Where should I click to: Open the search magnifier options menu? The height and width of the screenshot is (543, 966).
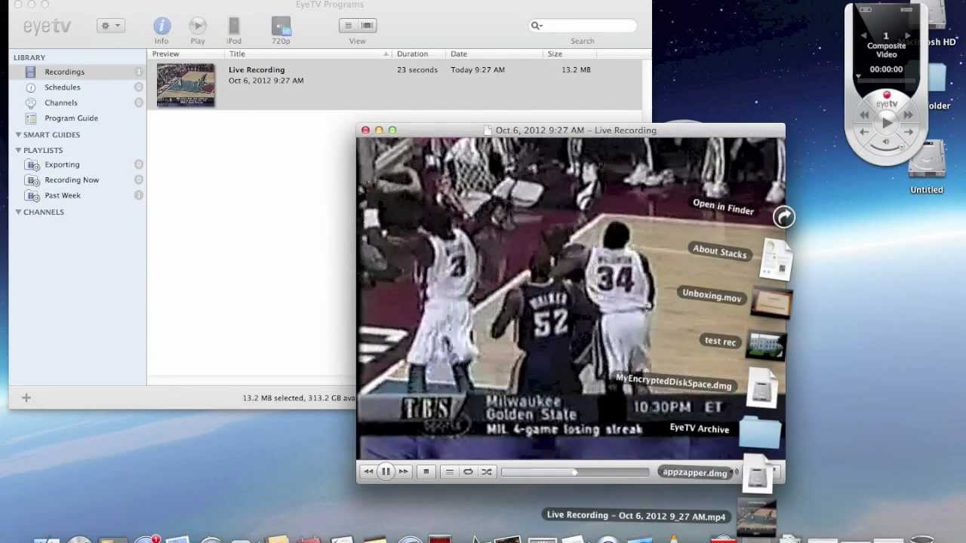click(x=537, y=26)
